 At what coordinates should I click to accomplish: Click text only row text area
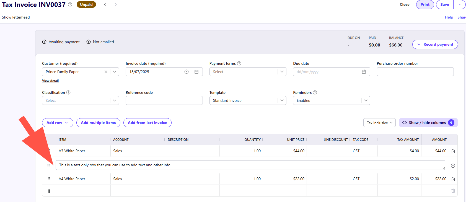[250, 165]
